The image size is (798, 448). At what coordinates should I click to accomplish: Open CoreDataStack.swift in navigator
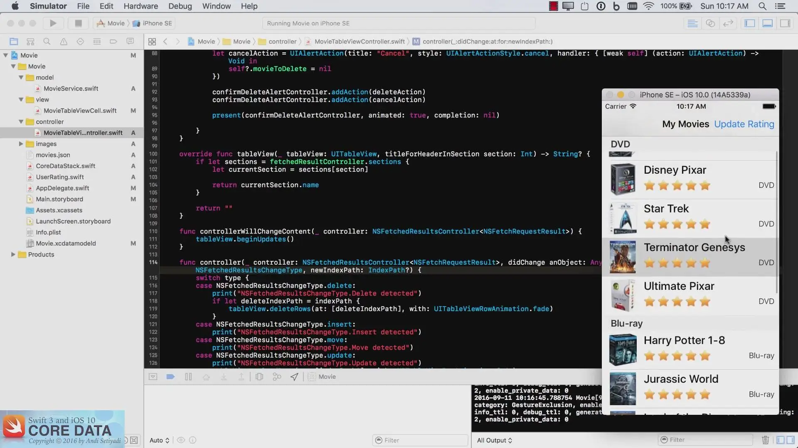(65, 166)
